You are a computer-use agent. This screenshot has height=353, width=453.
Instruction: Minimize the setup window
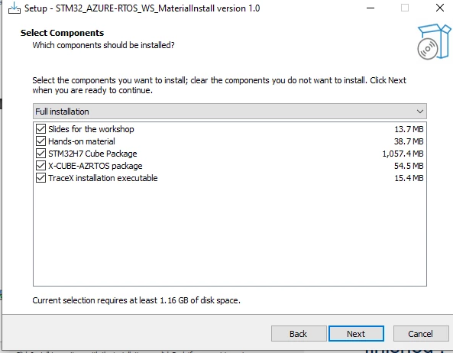tap(370, 8)
